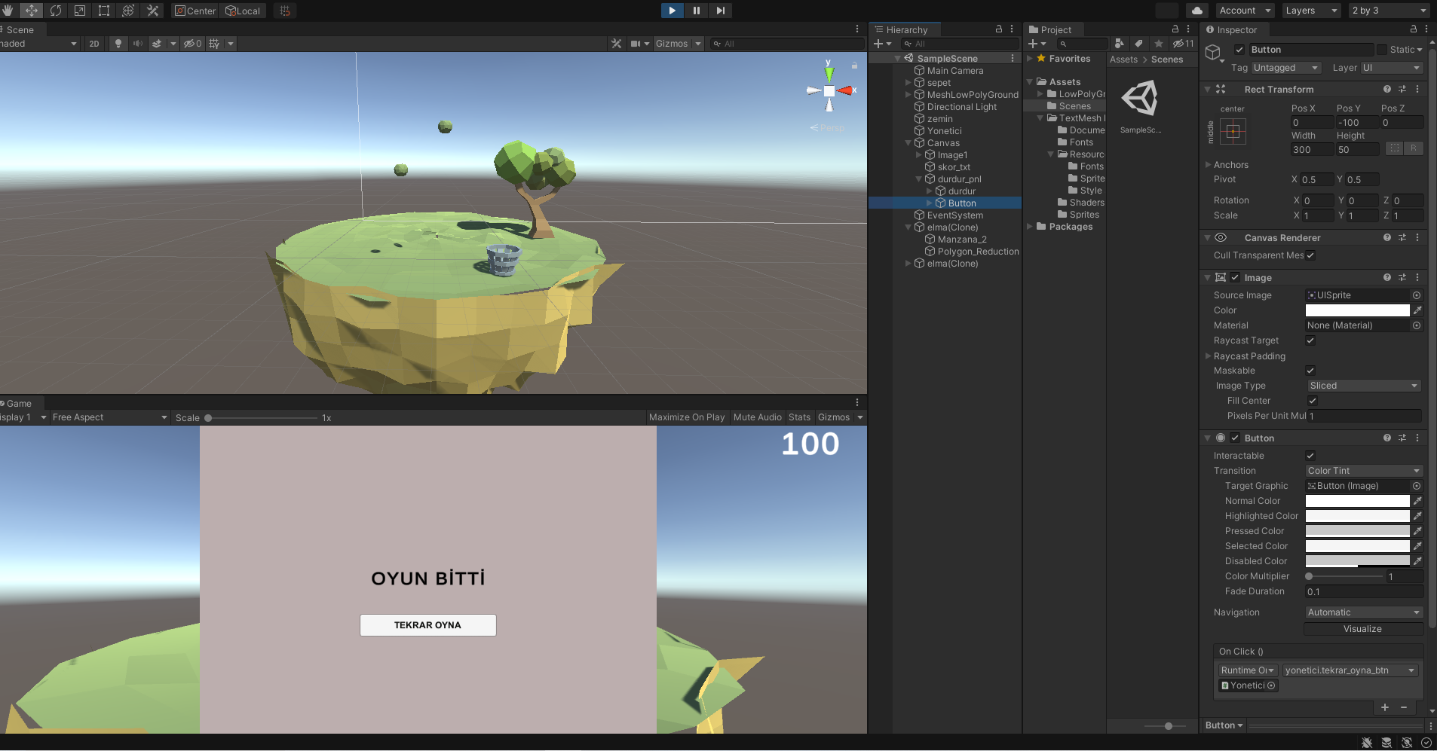The width and height of the screenshot is (1437, 751).
Task: Select the Move tool in the toolbar
Action: [x=32, y=11]
